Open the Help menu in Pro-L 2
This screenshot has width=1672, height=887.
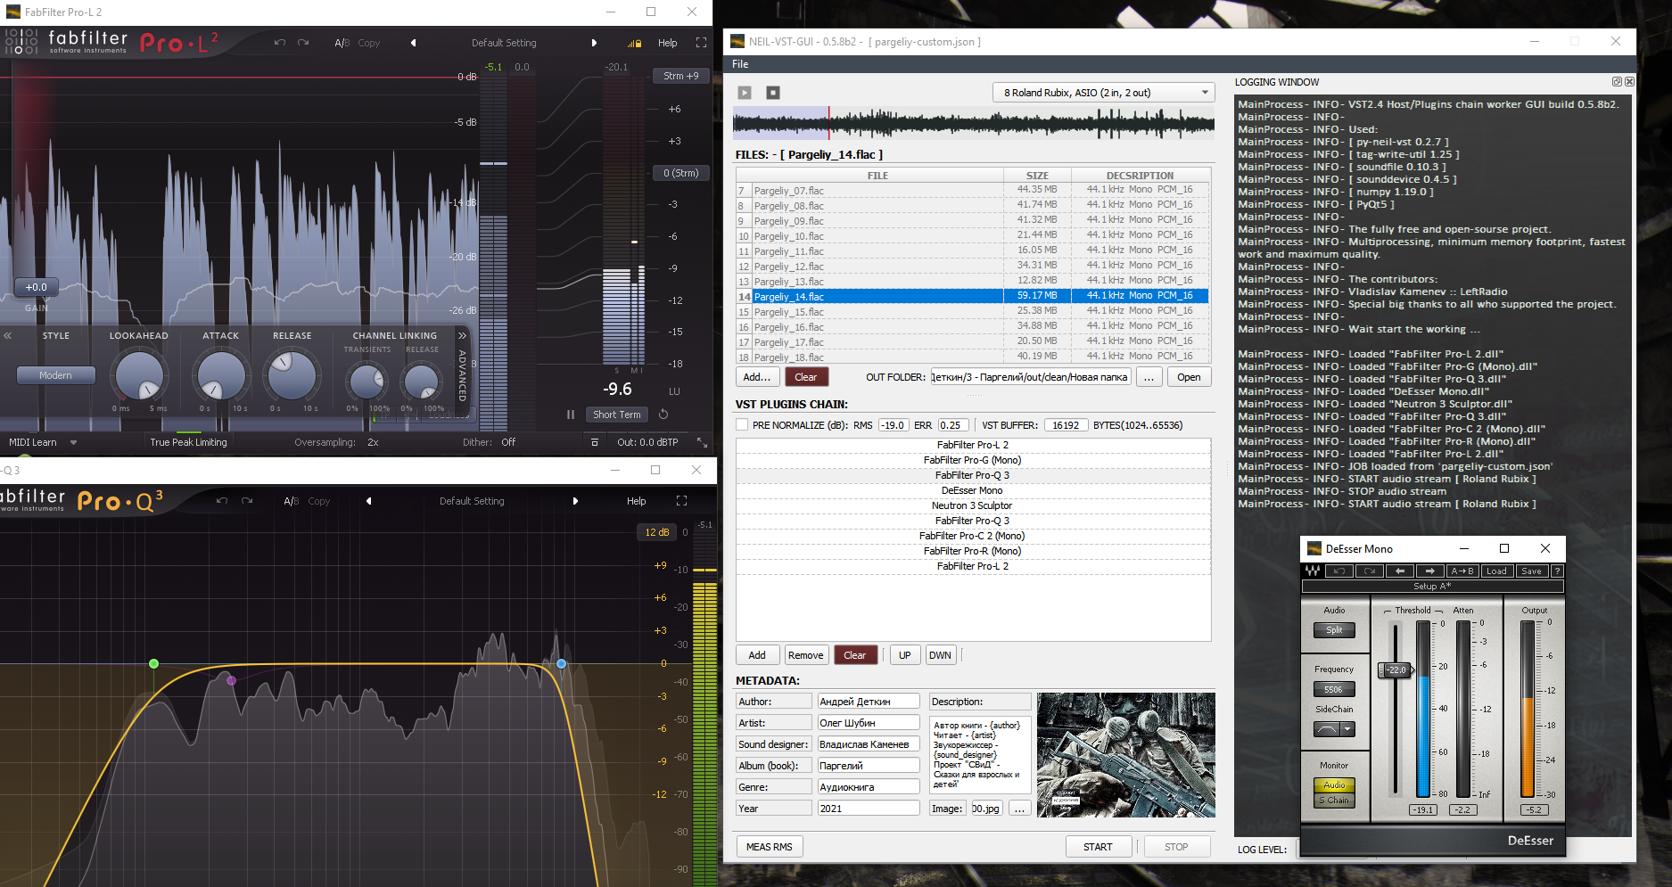point(667,43)
